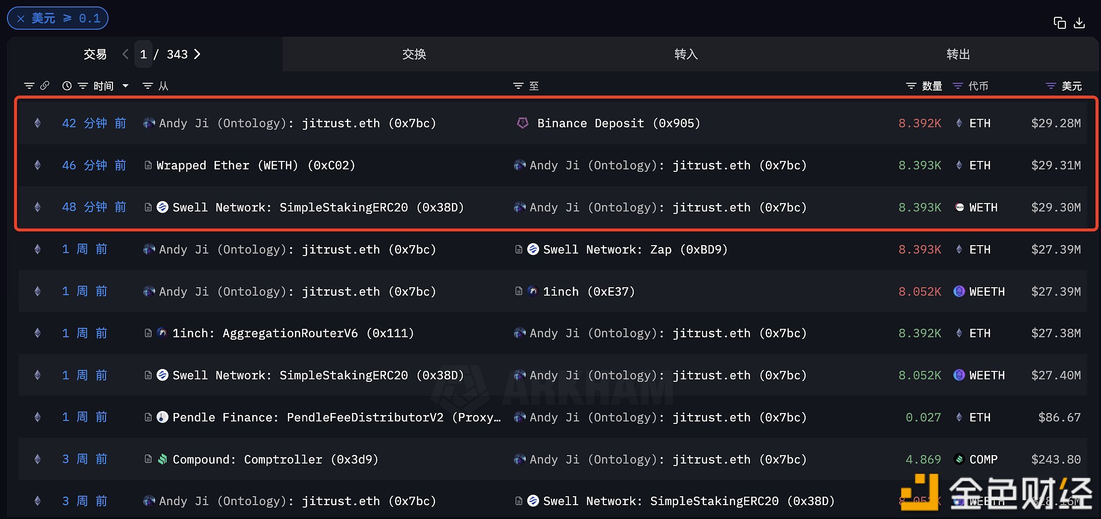Click the 1inch (0xE37) recipient
The image size is (1101, 519).
pyautogui.click(x=589, y=292)
